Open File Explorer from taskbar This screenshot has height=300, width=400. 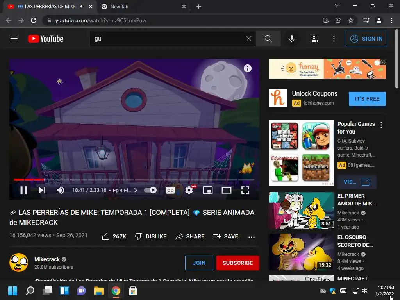pos(98,291)
